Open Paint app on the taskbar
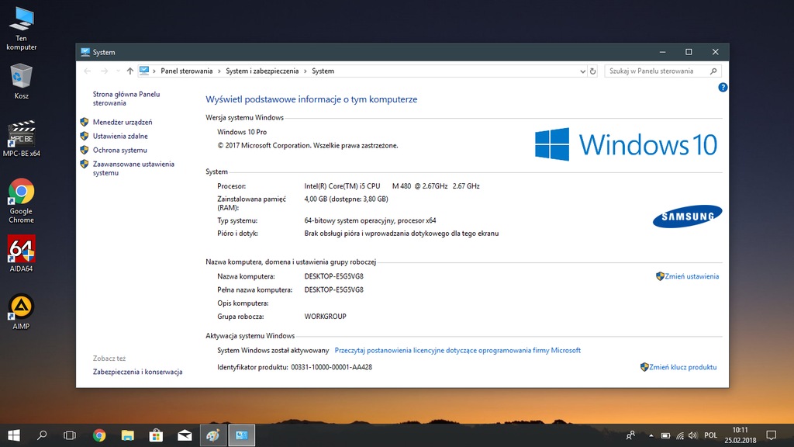 pos(213,435)
